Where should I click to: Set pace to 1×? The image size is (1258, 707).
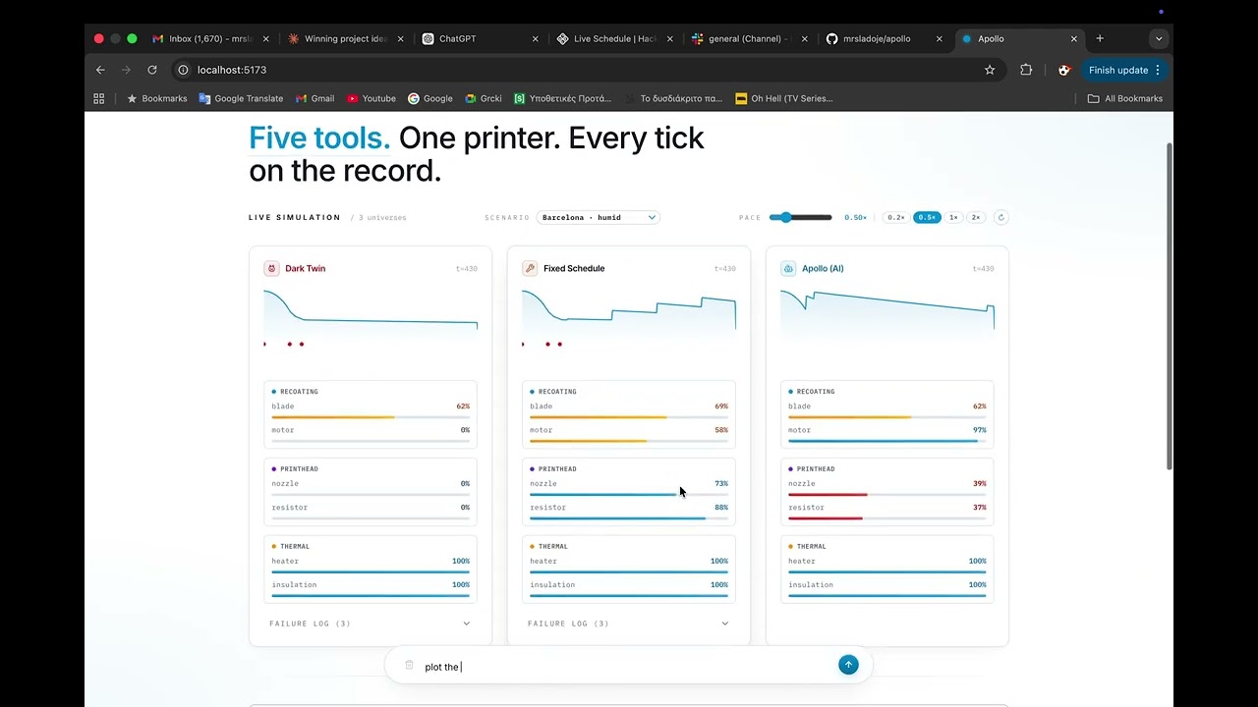[953, 217]
